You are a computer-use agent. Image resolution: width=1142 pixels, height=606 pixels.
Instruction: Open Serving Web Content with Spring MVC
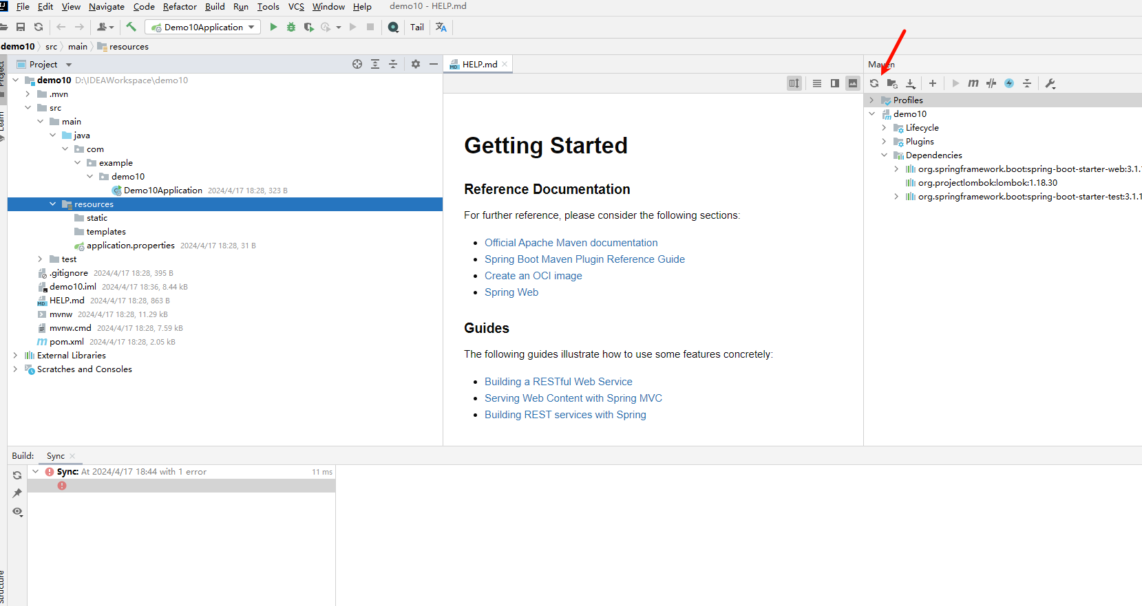click(573, 398)
